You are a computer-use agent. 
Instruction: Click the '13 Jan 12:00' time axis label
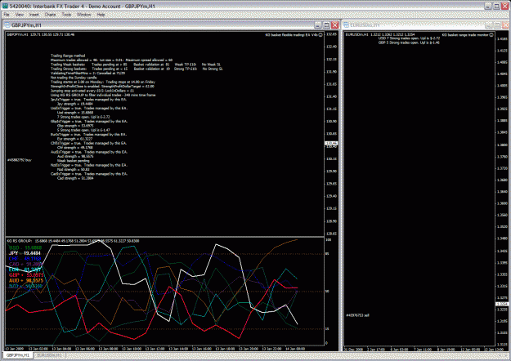(155, 349)
